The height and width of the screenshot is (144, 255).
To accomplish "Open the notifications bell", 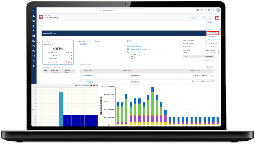I will (213, 10).
